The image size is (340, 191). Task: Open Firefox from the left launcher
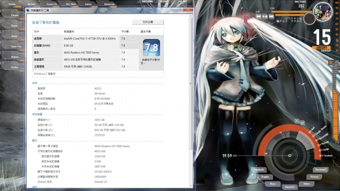(14, 67)
